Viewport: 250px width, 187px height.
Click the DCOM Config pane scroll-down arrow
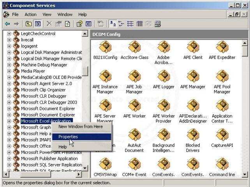pyautogui.click(x=245, y=175)
